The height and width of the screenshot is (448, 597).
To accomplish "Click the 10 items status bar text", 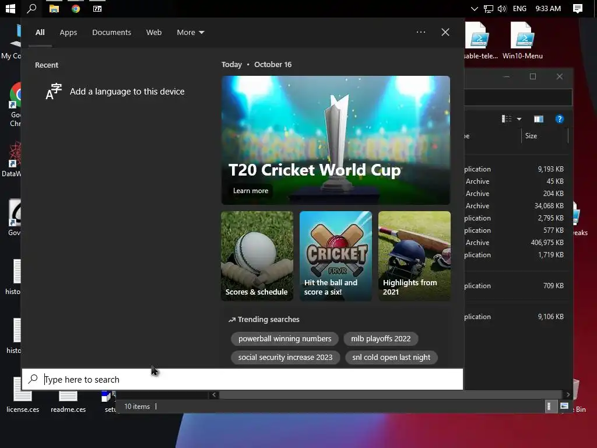I will [137, 407].
